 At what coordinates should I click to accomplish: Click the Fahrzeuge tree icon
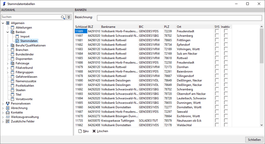(13, 63)
